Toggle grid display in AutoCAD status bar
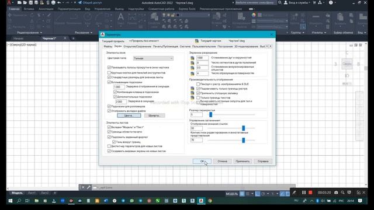374x210 pixels. click(242, 194)
